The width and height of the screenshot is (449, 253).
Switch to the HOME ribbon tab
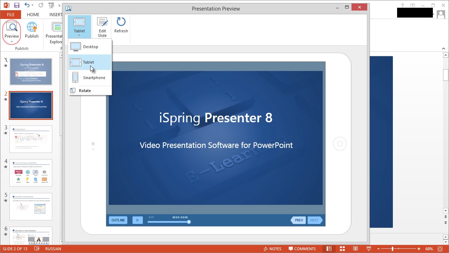pyautogui.click(x=33, y=15)
